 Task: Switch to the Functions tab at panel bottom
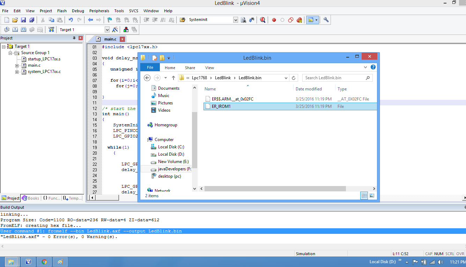(x=51, y=198)
